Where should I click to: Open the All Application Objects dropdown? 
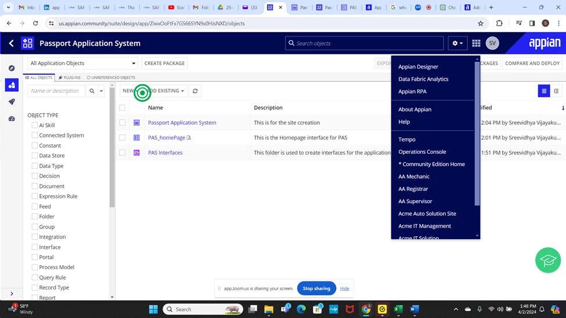[x=82, y=63]
